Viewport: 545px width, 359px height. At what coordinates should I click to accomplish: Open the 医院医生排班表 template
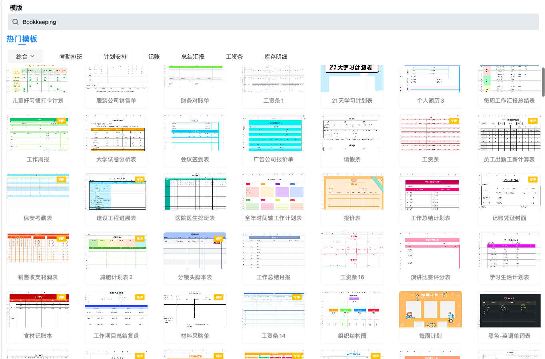(195, 199)
